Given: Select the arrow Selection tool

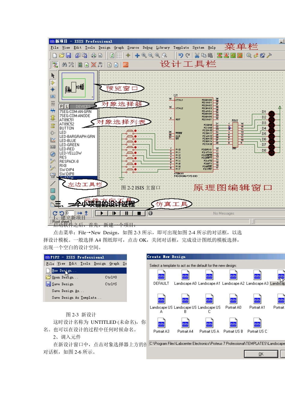Looking at the screenshot, I should [53, 76].
